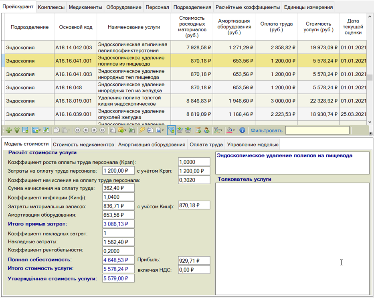Viewport: 374px width, 298px height.
Task: Open the paint bucket fill color dropdown
Action: point(234,131)
